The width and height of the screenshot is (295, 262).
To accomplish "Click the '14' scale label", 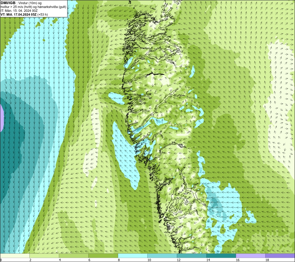I will [208, 260].
